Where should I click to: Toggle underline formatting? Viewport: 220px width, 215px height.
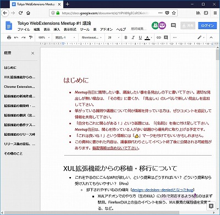(x=140, y=37)
